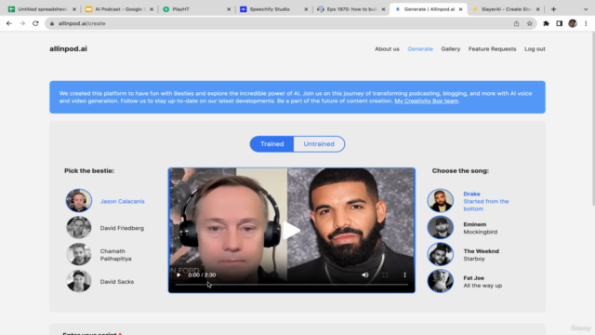Open the browser extensions puzzle icon
Screen dimensions: 595x335
546,23
